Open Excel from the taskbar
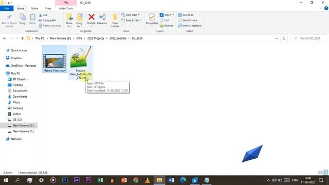The image size is (329, 185). (100, 180)
